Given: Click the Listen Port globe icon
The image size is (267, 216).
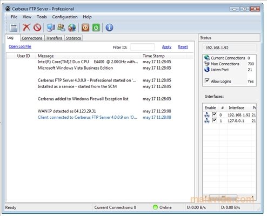Looking at the screenshot, I should (207, 70).
